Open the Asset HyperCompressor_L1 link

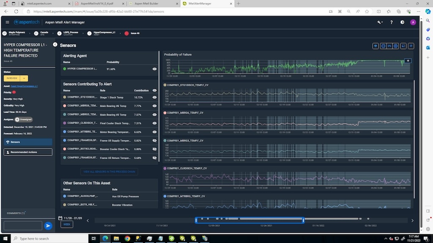[x=24, y=86]
